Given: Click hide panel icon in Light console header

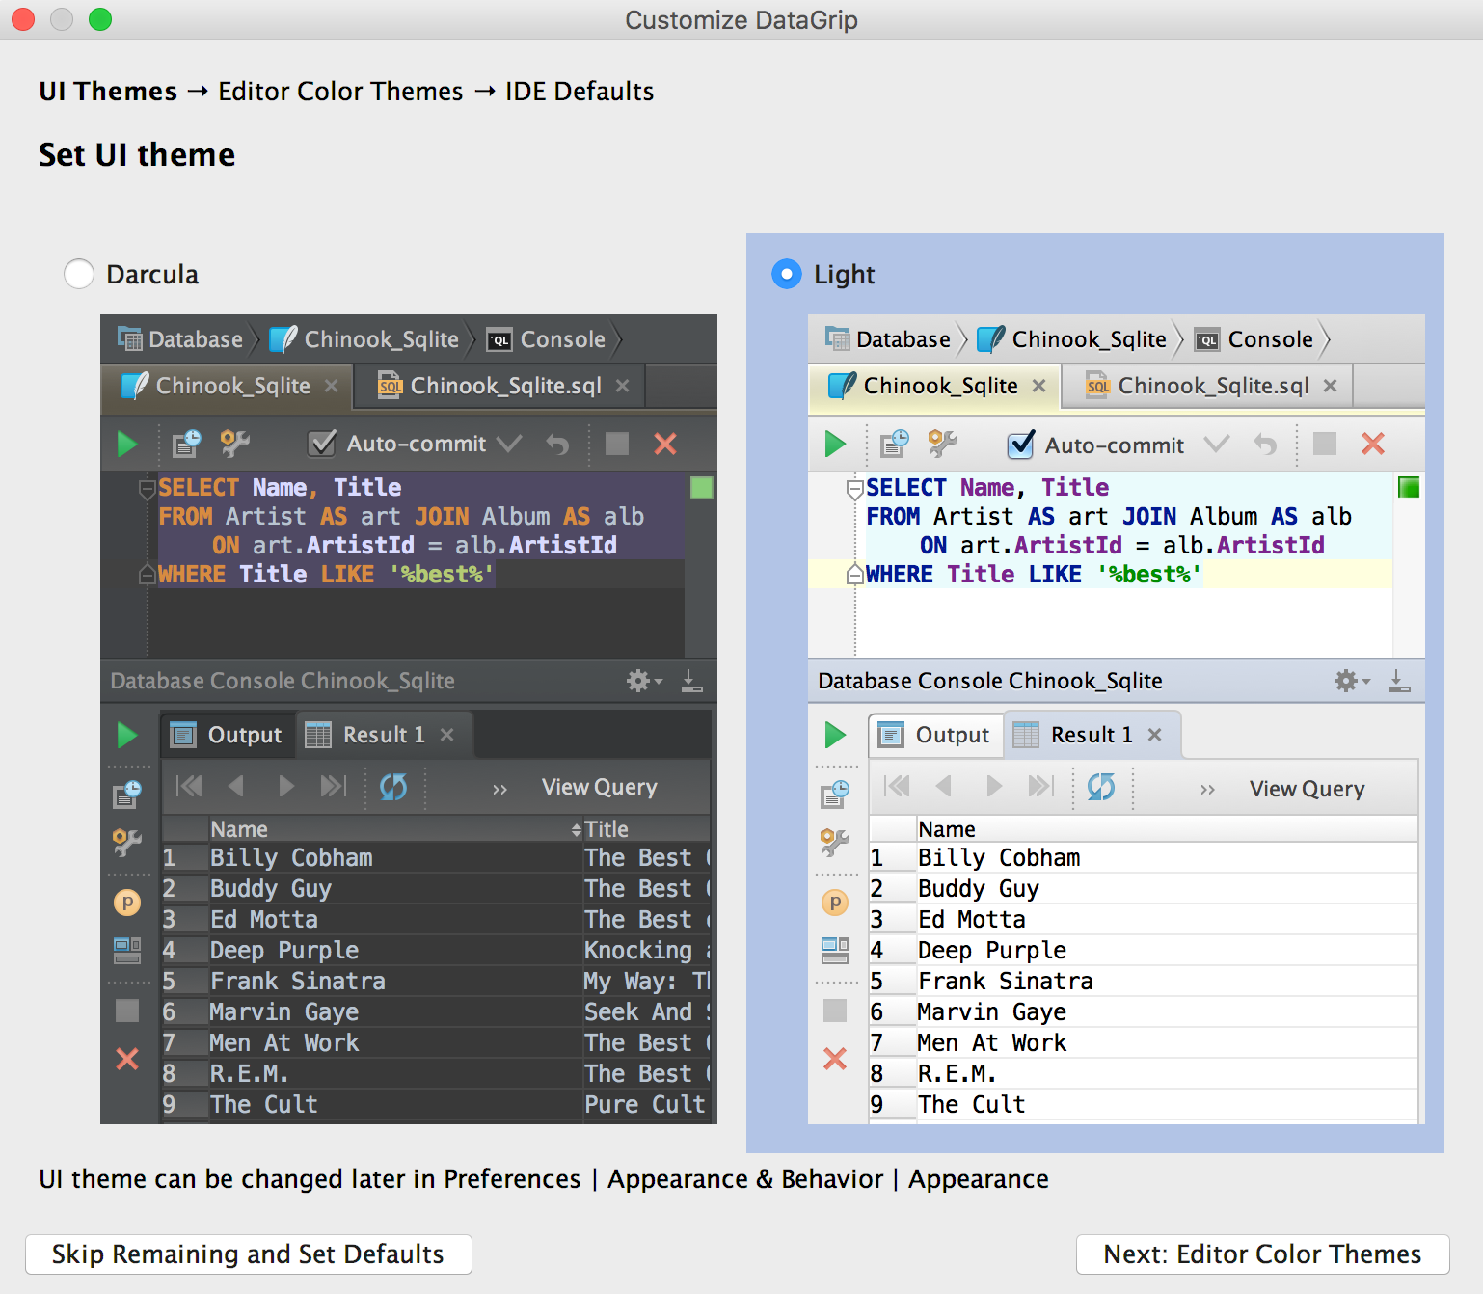Looking at the screenshot, I should point(1400,681).
